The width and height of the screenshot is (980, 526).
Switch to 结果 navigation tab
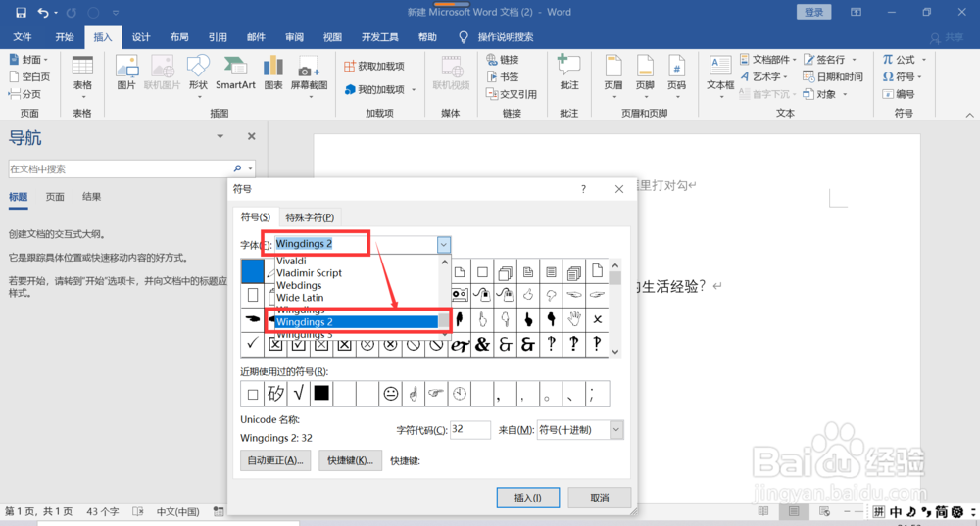click(92, 197)
